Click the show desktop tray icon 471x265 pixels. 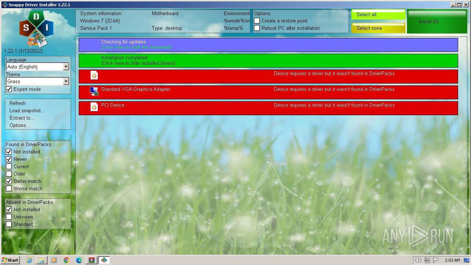[x=467, y=260]
